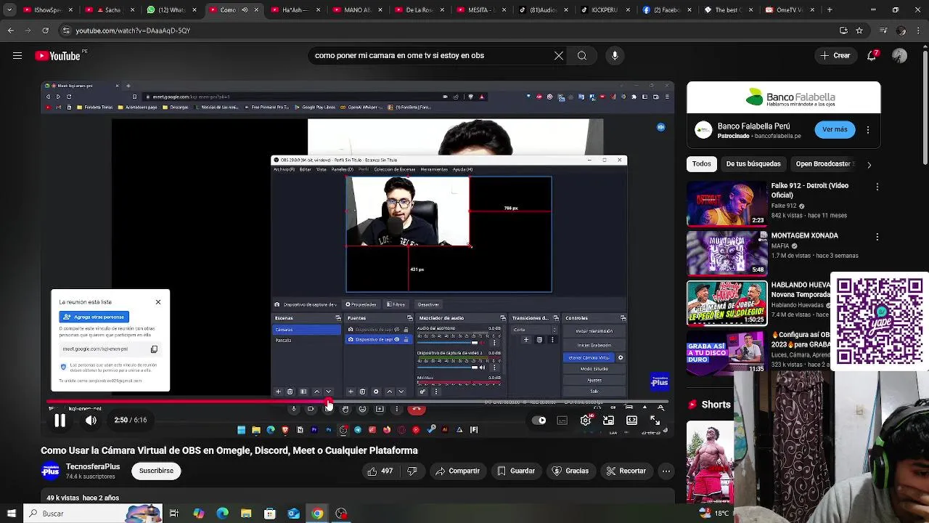The width and height of the screenshot is (929, 523).
Task: Launch Microsoft Edge from taskbar
Action: [x=222, y=514]
